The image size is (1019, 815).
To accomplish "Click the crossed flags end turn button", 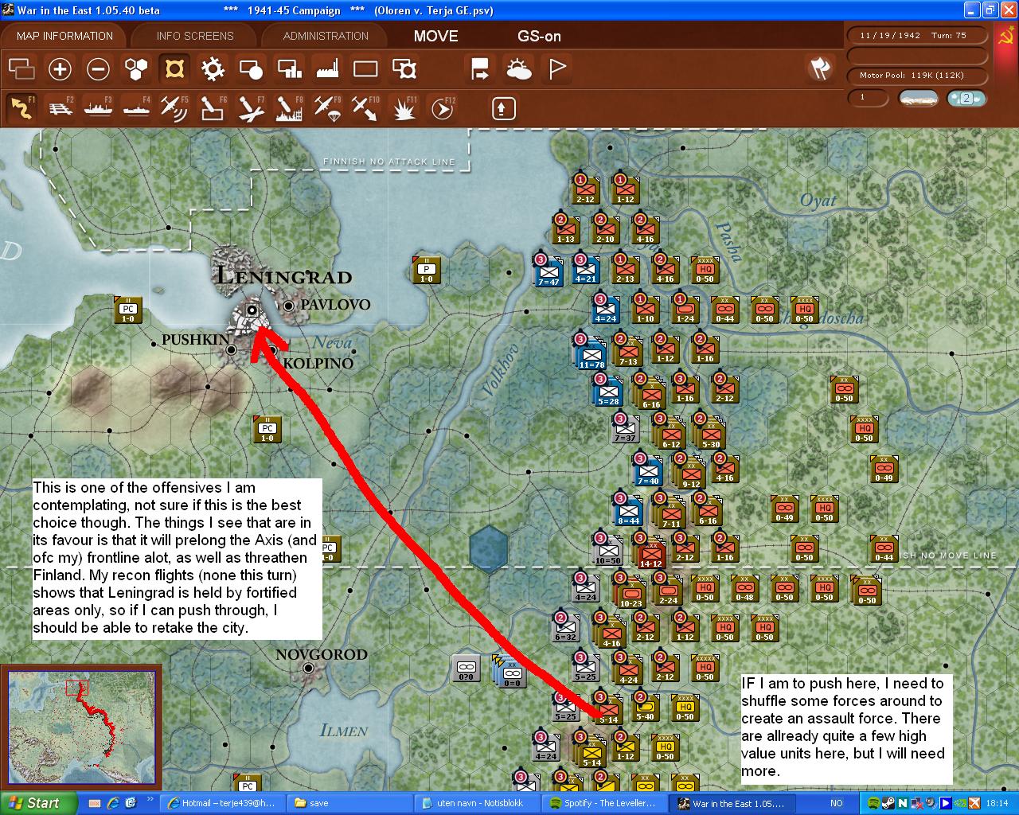I will (x=819, y=68).
